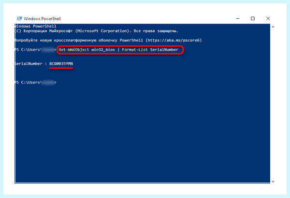The height and width of the screenshot is (198, 290).
Task: Click the scrollbar down arrow
Action: coord(273,182)
